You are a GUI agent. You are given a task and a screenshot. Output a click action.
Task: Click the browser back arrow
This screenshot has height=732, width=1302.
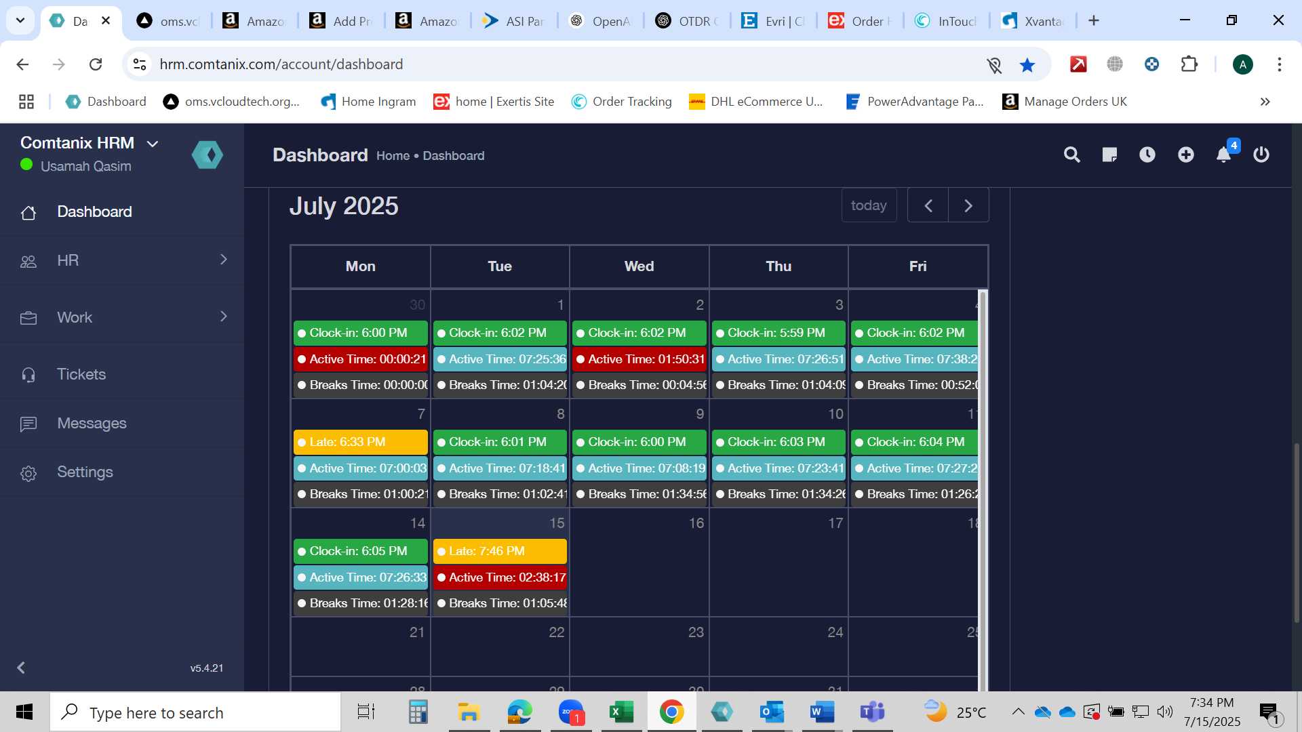[x=22, y=64]
